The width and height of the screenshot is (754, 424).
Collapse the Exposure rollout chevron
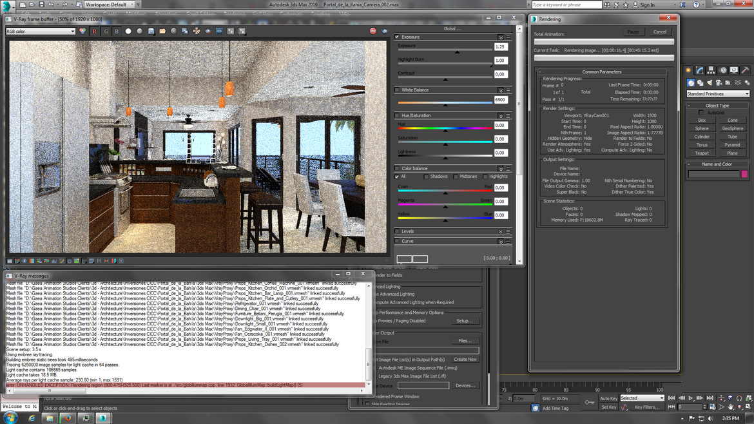(501, 37)
